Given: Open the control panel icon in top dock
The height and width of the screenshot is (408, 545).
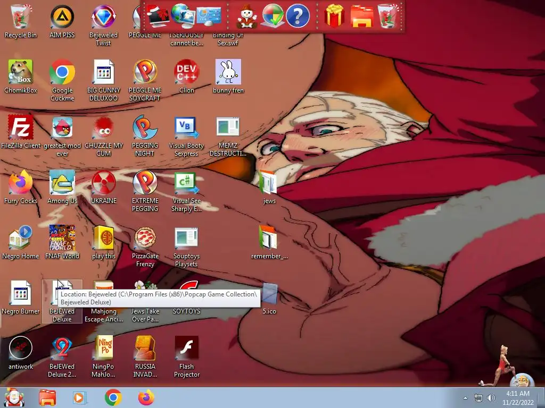Looking at the screenshot, I should (x=209, y=16).
